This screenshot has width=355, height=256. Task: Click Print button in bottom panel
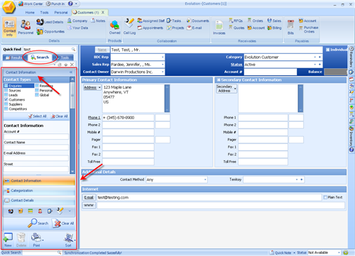[x=36, y=240]
